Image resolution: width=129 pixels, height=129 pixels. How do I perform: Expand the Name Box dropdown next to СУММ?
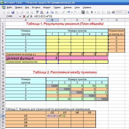(x=20, y=16)
